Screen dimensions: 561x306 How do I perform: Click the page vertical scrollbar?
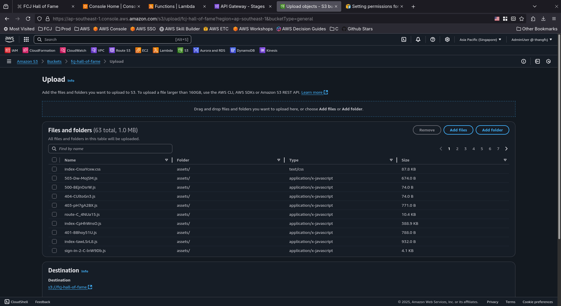pyautogui.click(x=559, y=137)
